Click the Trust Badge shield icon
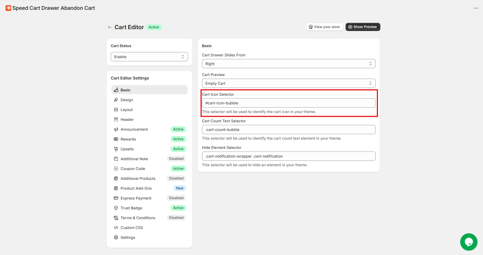 click(x=116, y=208)
